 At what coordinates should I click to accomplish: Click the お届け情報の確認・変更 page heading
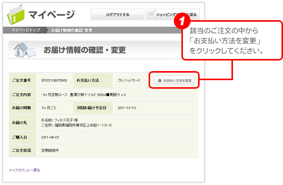(84, 50)
